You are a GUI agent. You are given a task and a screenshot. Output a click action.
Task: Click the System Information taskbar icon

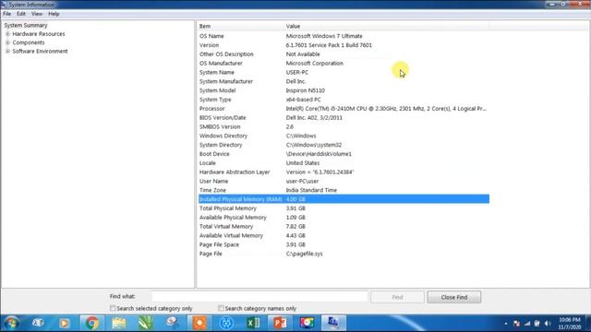[333, 323]
